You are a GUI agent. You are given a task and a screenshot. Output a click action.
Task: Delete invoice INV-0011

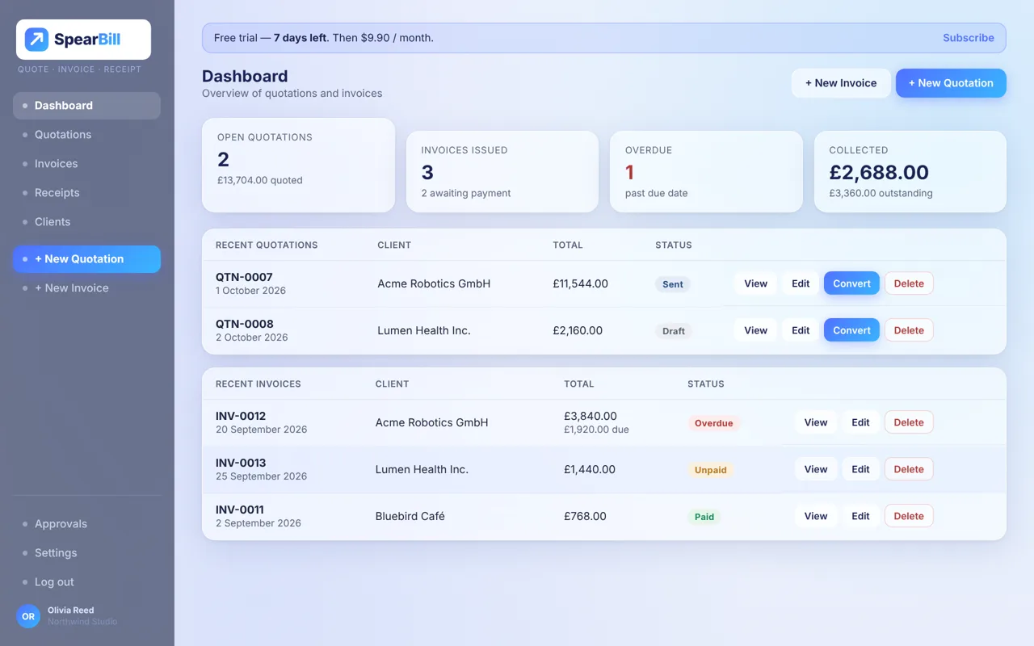[x=909, y=516]
